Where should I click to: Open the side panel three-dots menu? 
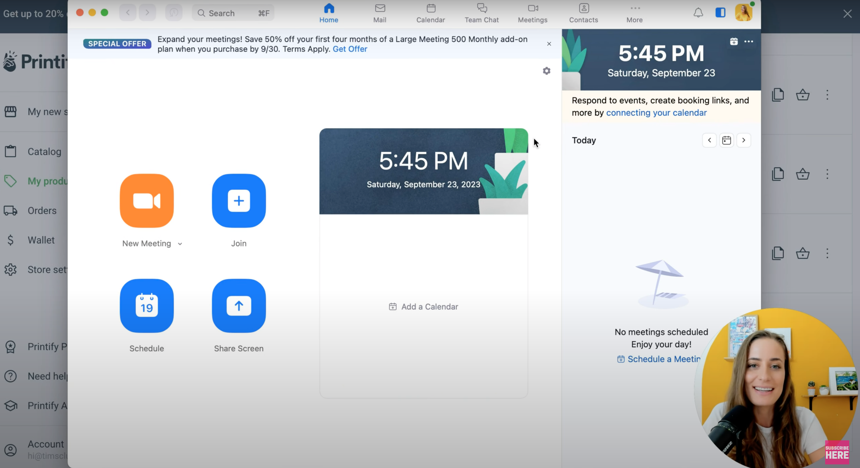(749, 42)
